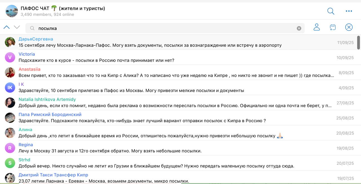Screen dimensions: 361x184
Task: Click the Victoria avatar with V letter
Action: click(x=10, y=57)
